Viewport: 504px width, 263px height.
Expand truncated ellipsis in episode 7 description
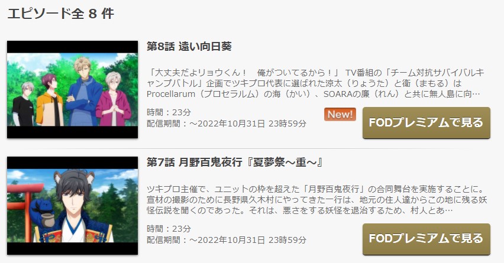[x=449, y=210]
